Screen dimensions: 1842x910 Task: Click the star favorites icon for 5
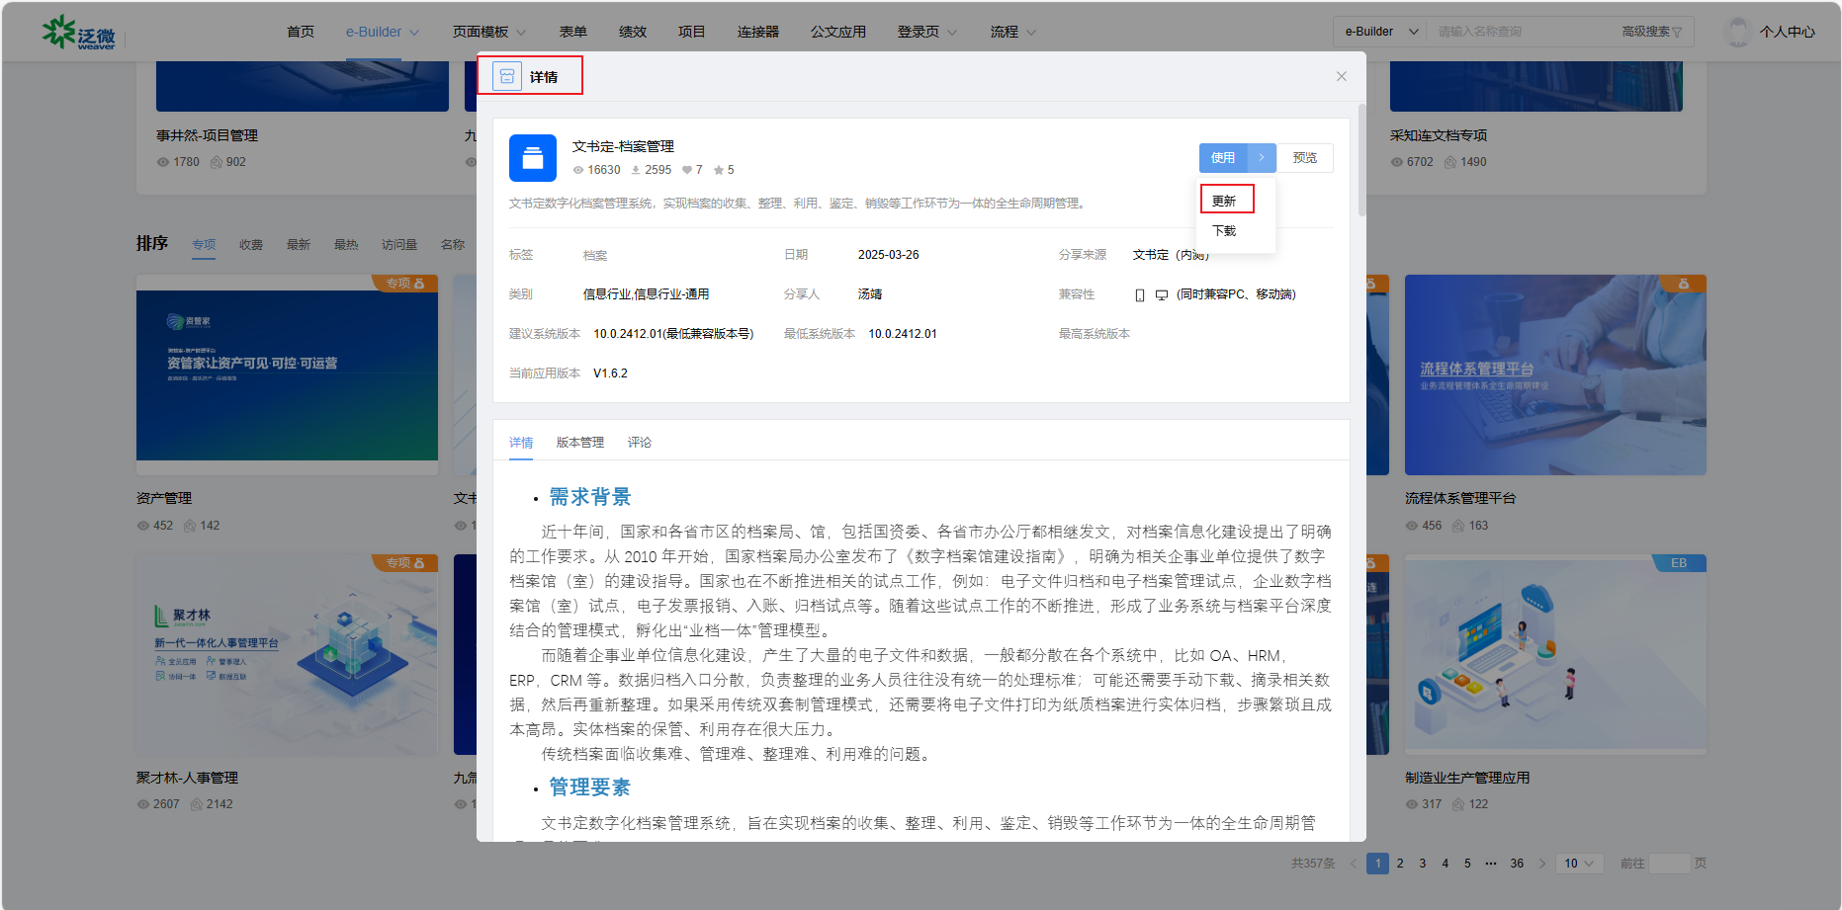(719, 170)
